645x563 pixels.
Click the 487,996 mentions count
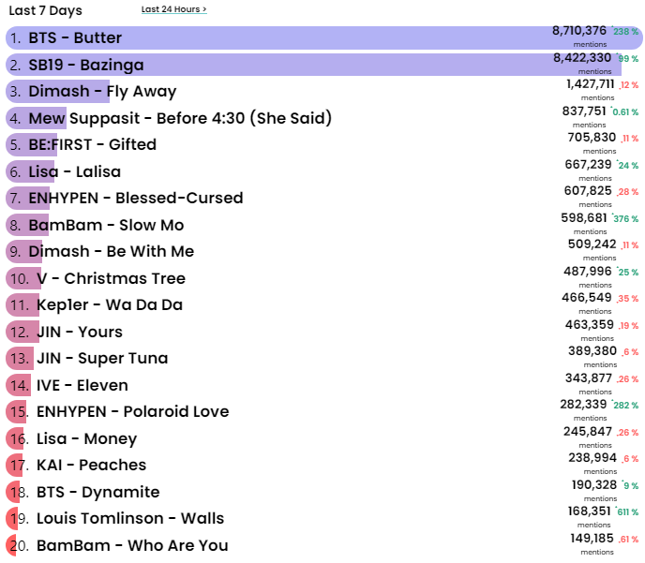(588, 272)
